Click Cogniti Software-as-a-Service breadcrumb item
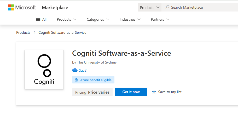 point(62,33)
